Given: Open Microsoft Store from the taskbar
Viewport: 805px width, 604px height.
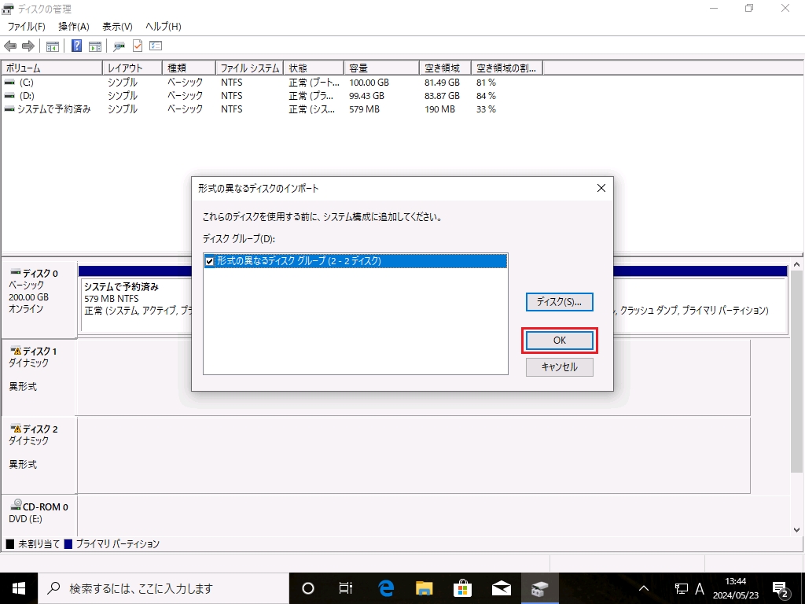Looking at the screenshot, I should (462, 588).
